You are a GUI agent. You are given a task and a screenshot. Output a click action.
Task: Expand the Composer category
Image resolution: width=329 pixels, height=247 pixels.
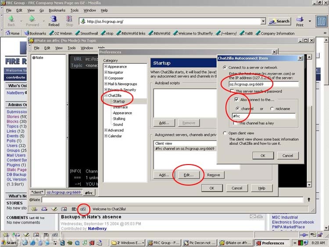(x=106, y=78)
